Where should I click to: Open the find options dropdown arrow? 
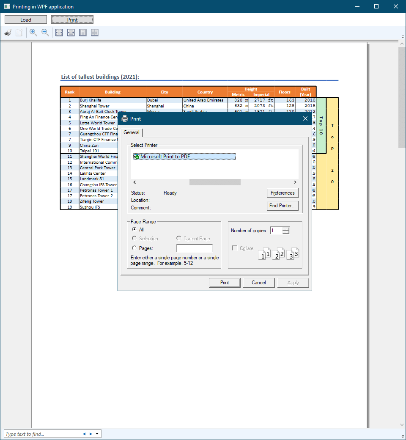coord(97,434)
